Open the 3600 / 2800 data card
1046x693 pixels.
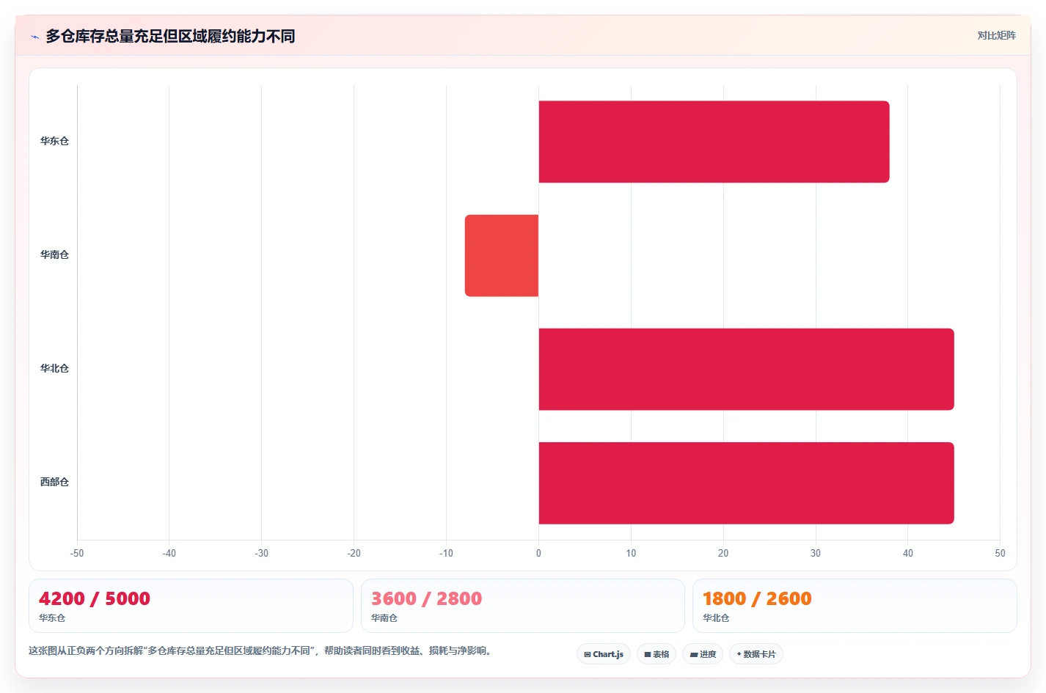522,606
